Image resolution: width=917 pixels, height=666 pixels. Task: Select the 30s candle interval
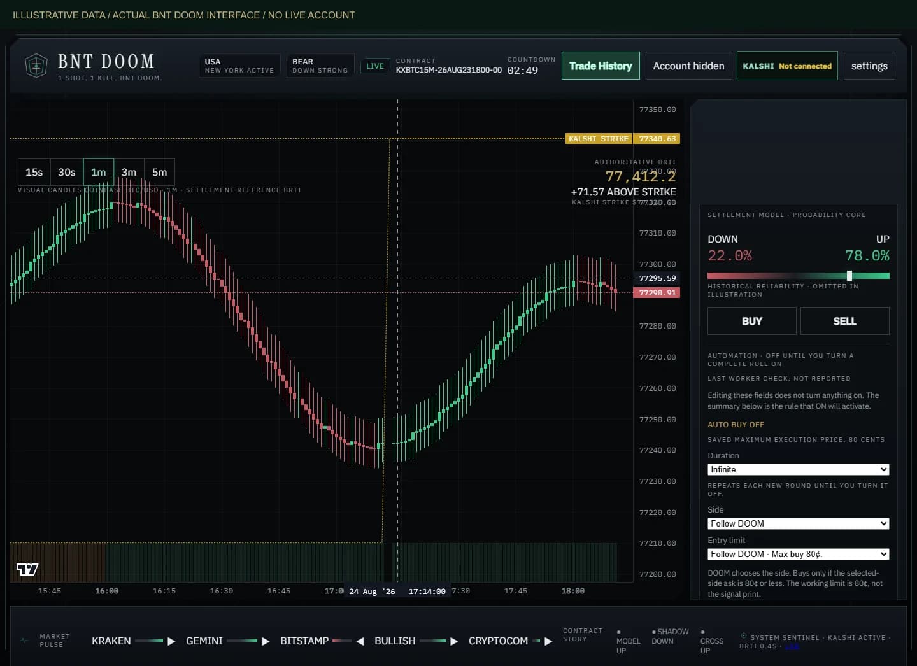point(67,172)
